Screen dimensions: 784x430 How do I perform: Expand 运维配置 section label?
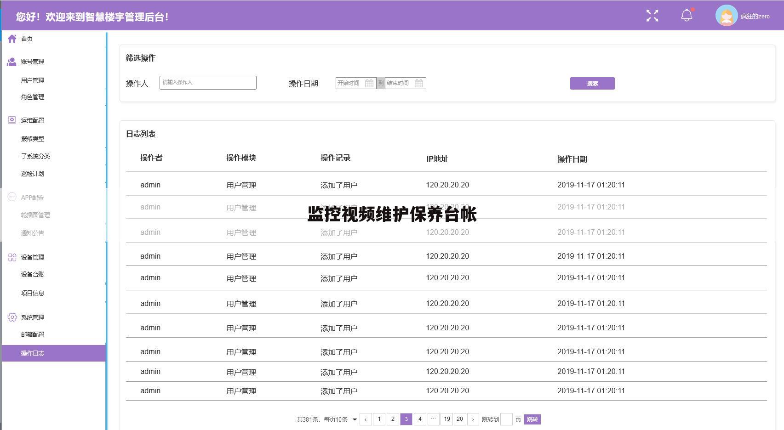(x=33, y=120)
